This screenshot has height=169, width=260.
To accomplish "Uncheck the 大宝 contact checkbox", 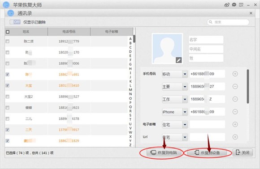I will [x=8, y=85].
